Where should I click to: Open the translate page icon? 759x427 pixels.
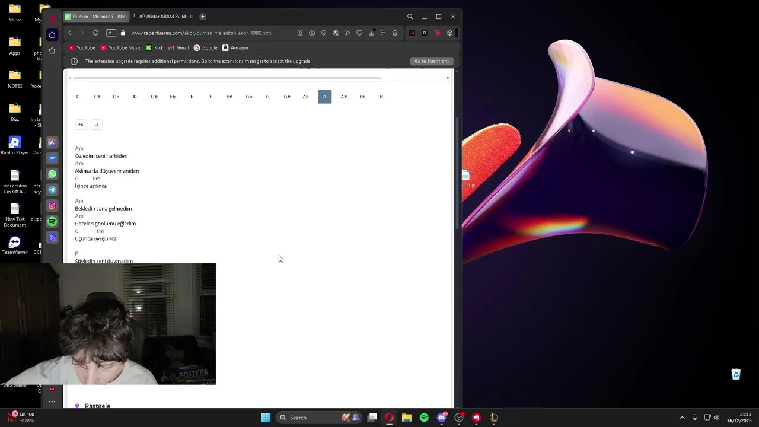tap(336, 33)
